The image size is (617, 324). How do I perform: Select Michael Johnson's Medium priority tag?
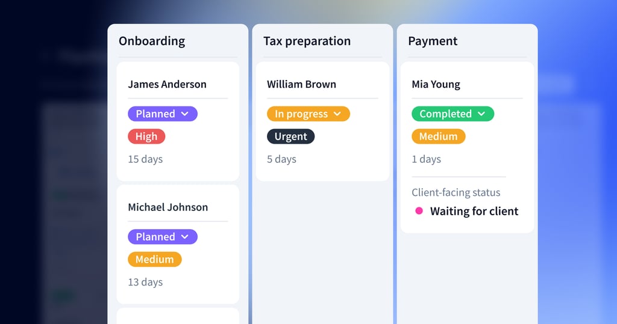click(x=154, y=260)
